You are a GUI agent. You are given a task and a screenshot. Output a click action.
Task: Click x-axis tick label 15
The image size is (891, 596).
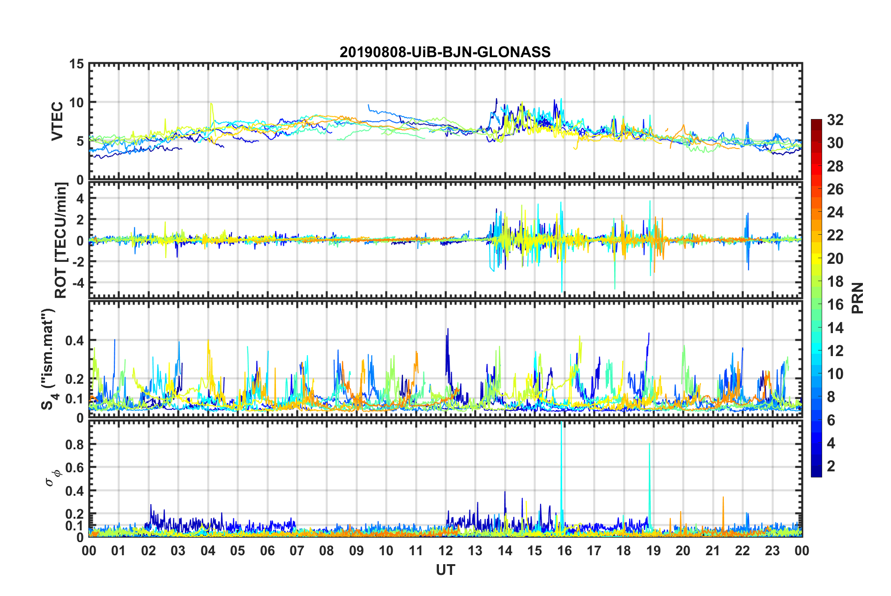pos(535,551)
